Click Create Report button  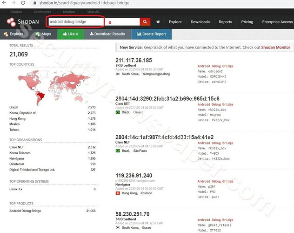[x=151, y=34]
